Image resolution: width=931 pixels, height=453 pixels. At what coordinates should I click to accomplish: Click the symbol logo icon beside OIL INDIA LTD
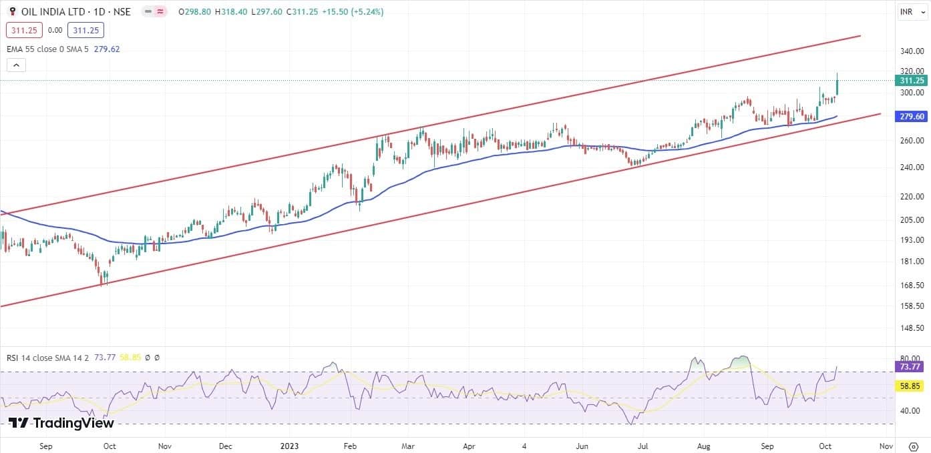coord(13,12)
